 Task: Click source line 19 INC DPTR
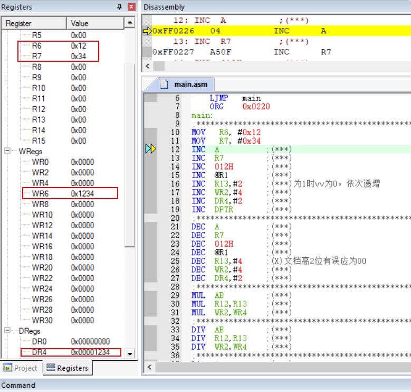pos(212,209)
